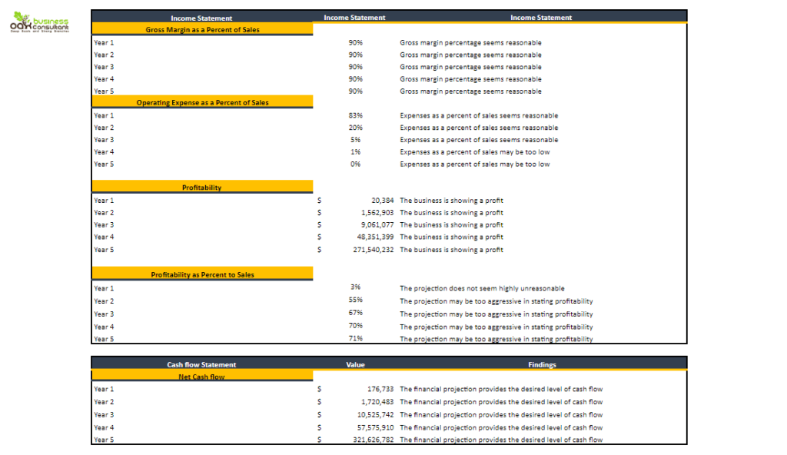This screenshot has height=455, width=787.
Task: Select the Gross Margin as a Percent of Sales header
Action: (x=202, y=30)
